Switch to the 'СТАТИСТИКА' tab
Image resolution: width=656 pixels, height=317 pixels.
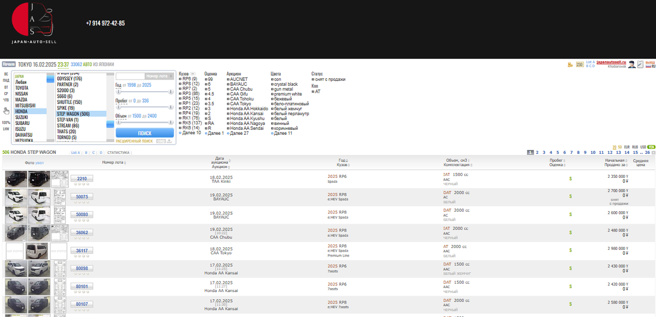tap(118, 153)
